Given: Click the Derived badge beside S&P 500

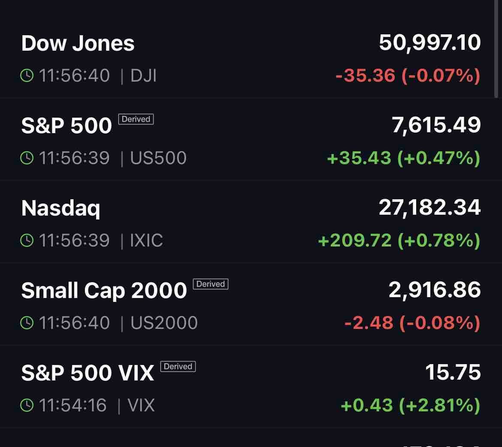Looking at the screenshot, I should [x=136, y=119].
